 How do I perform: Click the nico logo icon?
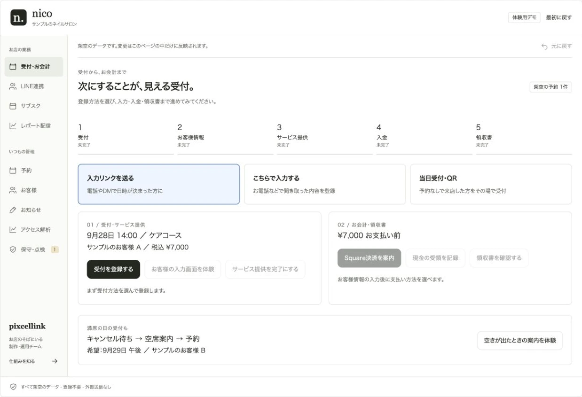[19, 17]
